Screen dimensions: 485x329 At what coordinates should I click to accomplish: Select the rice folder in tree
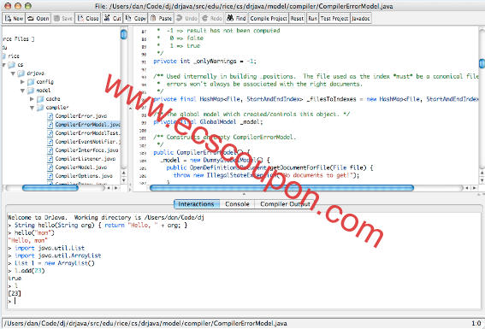click(14, 56)
